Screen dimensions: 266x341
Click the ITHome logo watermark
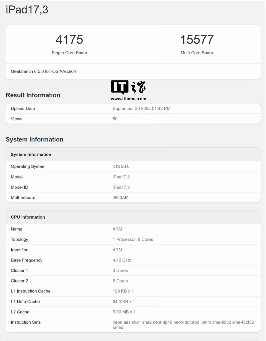click(128, 87)
